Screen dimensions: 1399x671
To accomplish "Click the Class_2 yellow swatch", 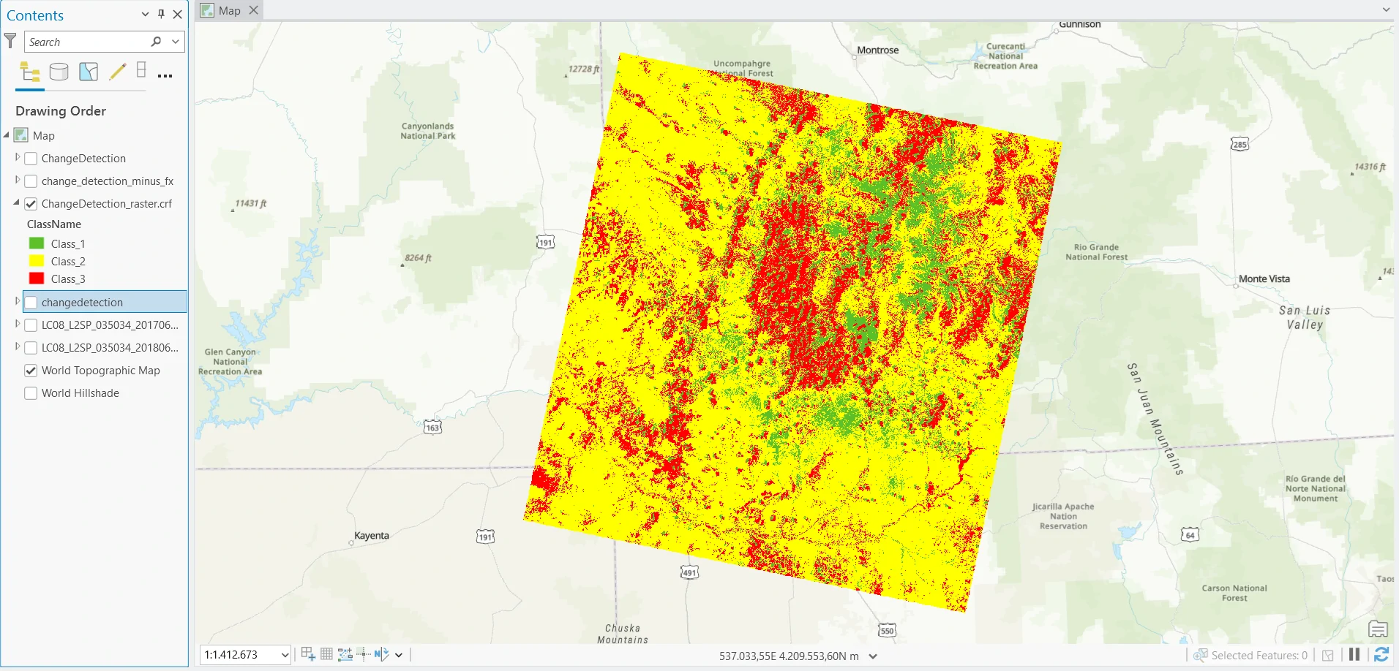I will (x=37, y=261).
